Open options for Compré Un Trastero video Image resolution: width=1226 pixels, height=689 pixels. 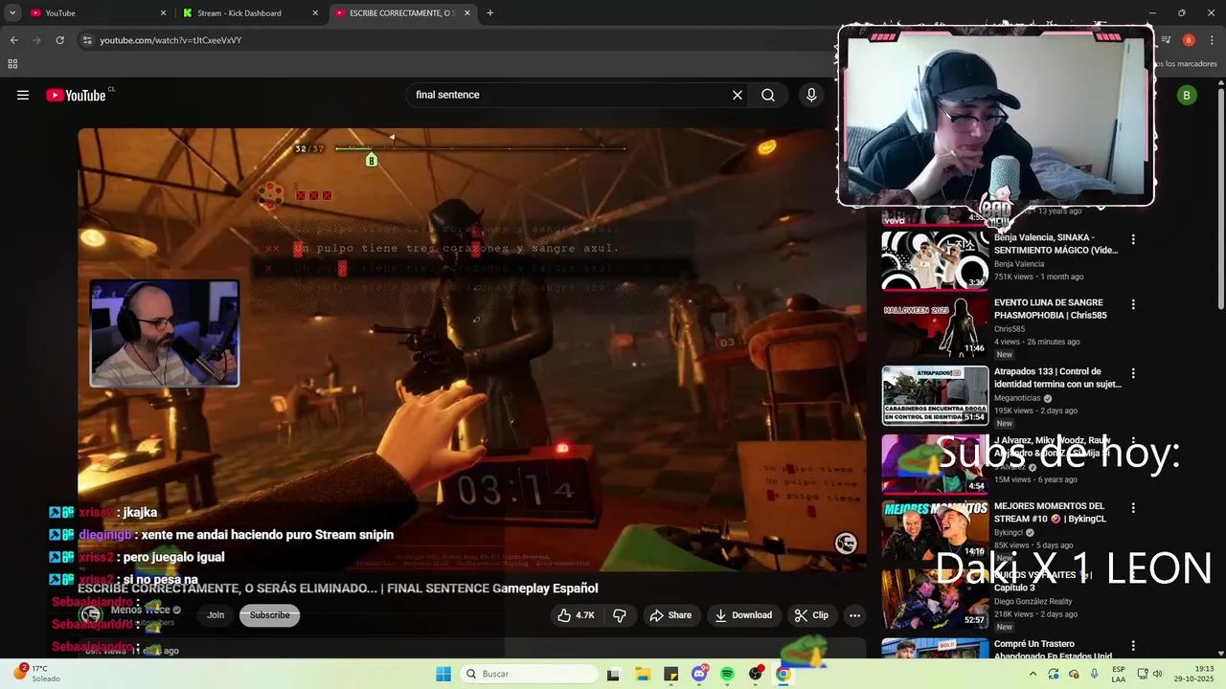pyautogui.click(x=1133, y=646)
